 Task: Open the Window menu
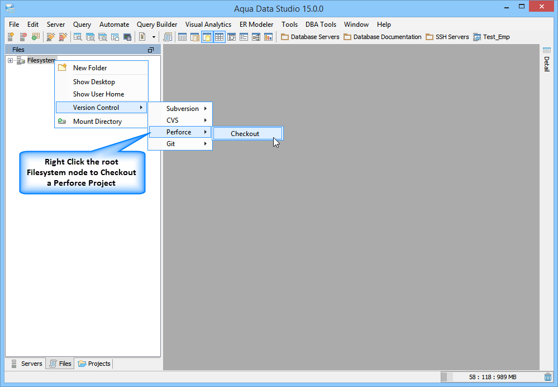[356, 25]
